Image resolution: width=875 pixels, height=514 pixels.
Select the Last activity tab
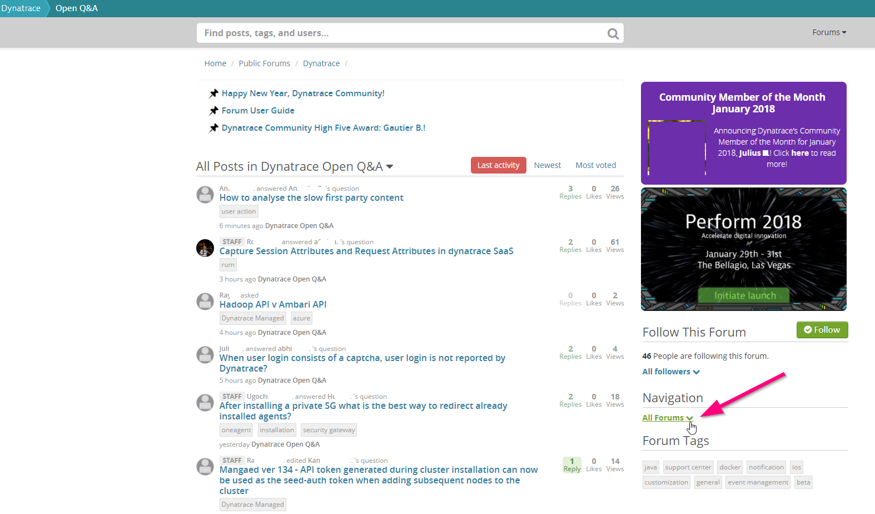[498, 165]
